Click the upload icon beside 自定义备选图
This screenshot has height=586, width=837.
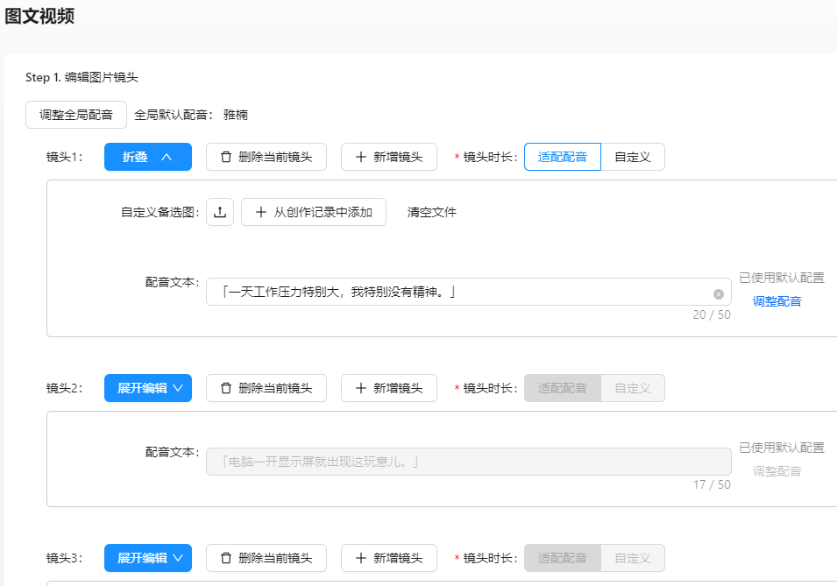[x=220, y=212]
